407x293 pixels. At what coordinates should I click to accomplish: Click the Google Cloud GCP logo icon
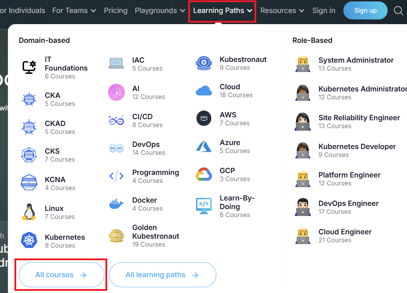click(204, 174)
